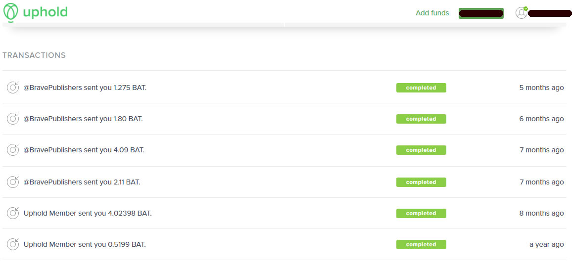Click '7 months ago' on 4.09 BAT row
The image size is (572, 272).
pyautogui.click(x=541, y=150)
